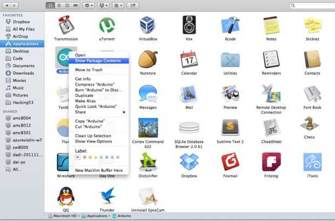Choose Show View Options entry
Viewport: 335px width, 221px height.
coord(99,141)
